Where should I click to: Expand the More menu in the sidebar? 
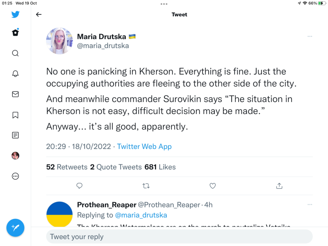(x=15, y=176)
